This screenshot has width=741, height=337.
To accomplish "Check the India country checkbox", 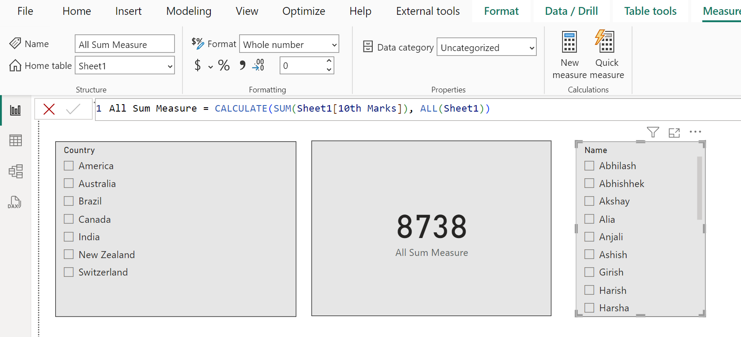I will click(69, 237).
